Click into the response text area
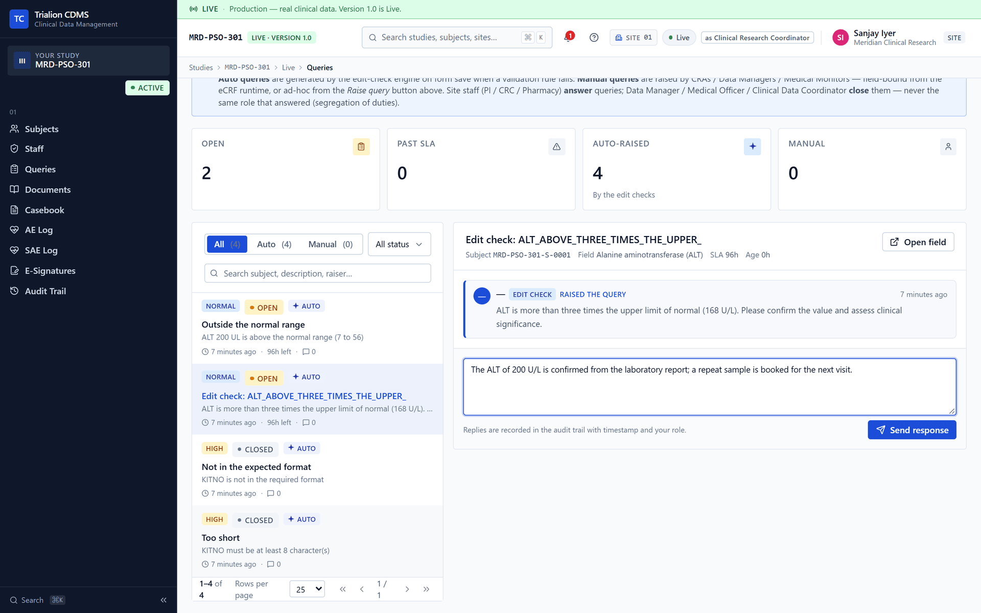The height and width of the screenshot is (613, 981). pos(709,387)
